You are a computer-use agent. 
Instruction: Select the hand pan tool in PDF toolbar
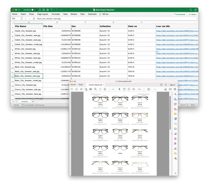124,89
